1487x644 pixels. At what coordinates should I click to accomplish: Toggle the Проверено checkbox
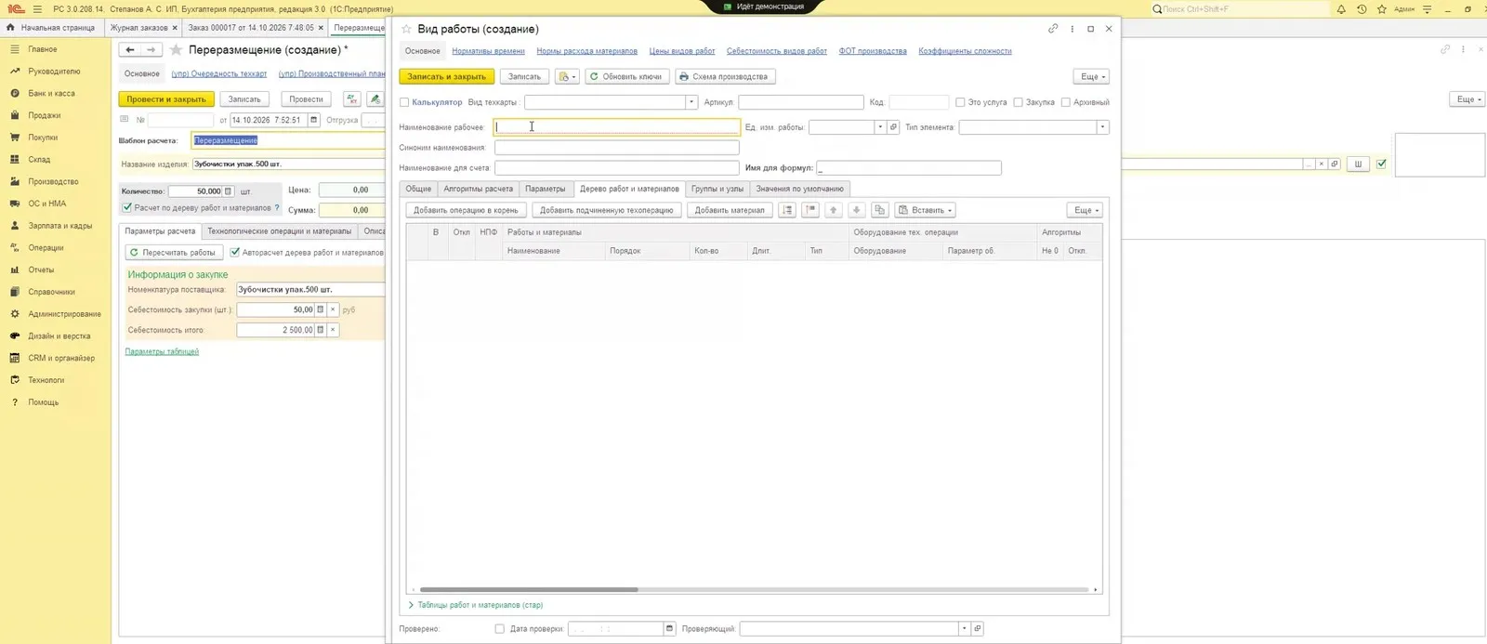click(499, 629)
